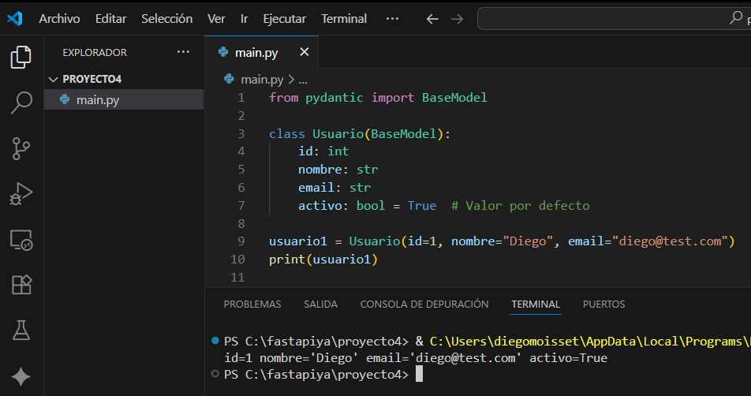Open the Selección menu
The width and height of the screenshot is (751, 396).
tap(166, 19)
